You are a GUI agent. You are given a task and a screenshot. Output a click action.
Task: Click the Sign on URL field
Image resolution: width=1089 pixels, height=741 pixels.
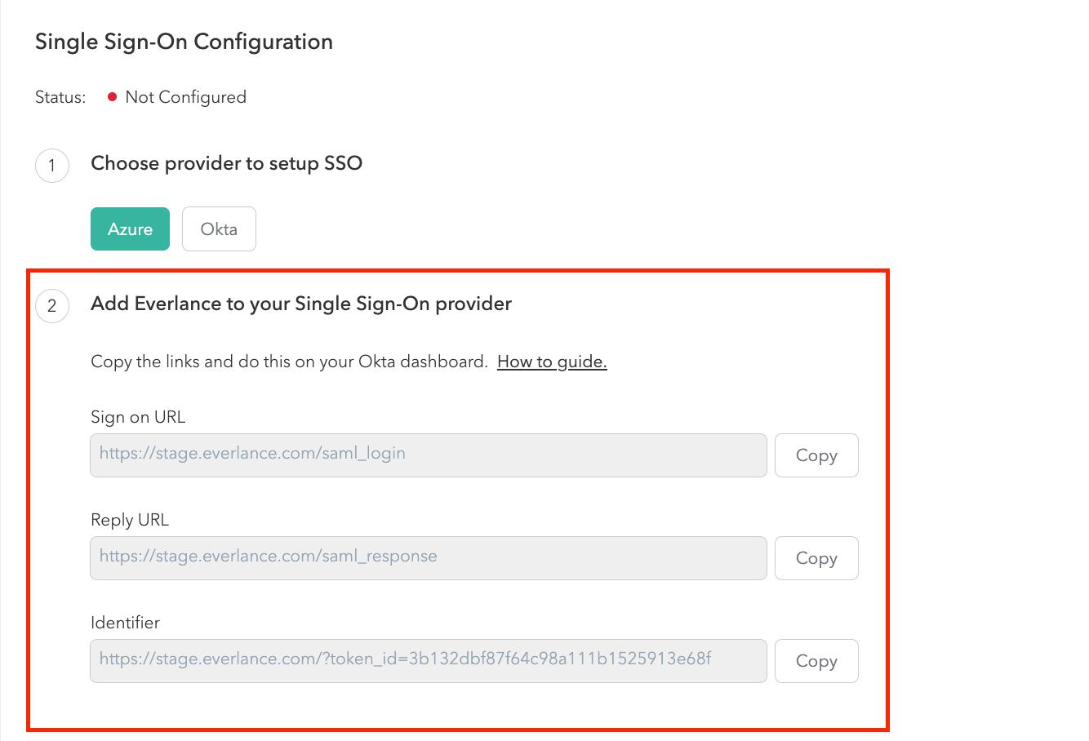[x=428, y=455]
